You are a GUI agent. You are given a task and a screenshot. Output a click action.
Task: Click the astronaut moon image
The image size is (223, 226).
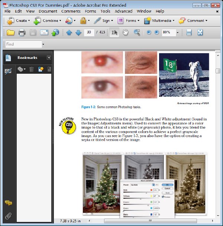pyautogui.click(x=184, y=75)
